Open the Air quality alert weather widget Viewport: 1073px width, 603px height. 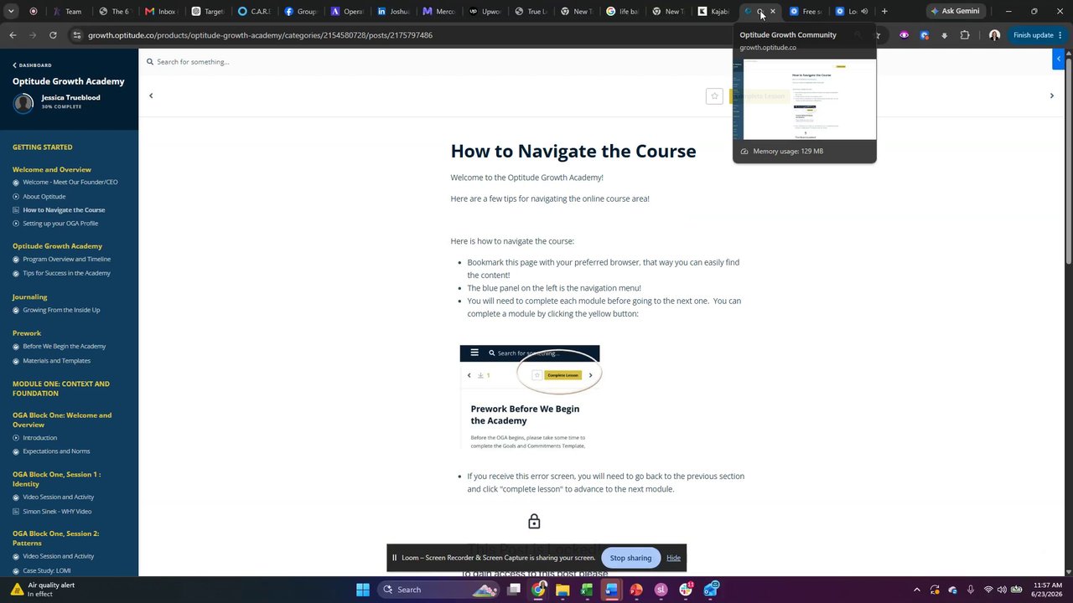click(x=44, y=590)
